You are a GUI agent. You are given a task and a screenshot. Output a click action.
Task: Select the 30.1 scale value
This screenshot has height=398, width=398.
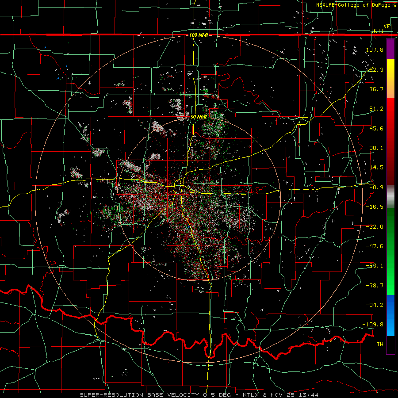point(376,148)
